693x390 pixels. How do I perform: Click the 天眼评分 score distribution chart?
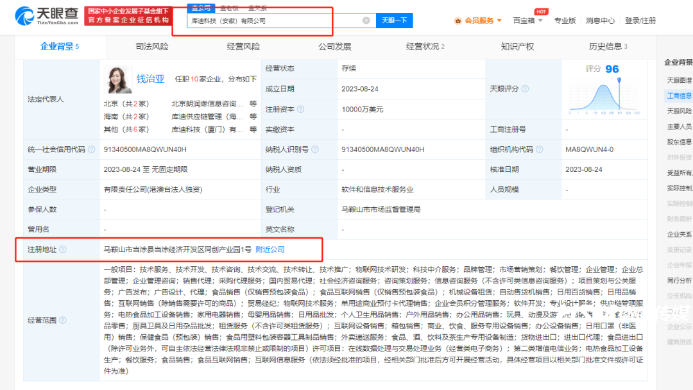(604, 96)
